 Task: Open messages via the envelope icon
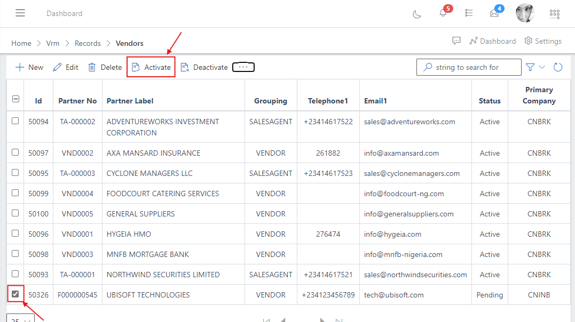[494, 14]
